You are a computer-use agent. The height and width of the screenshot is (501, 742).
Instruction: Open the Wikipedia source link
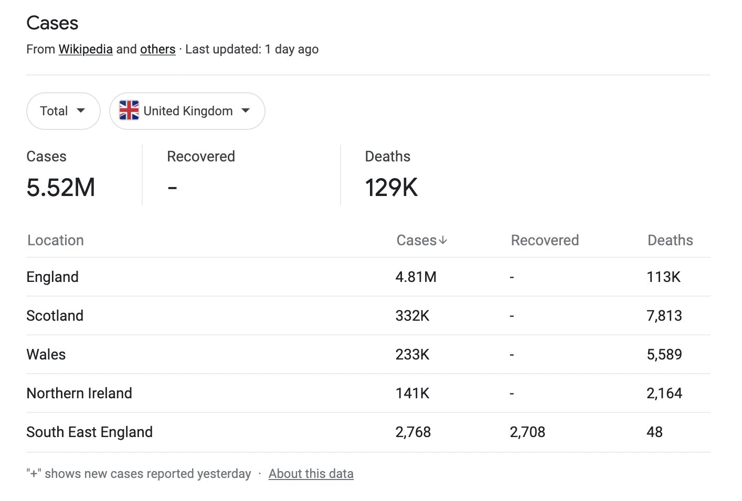tap(86, 49)
